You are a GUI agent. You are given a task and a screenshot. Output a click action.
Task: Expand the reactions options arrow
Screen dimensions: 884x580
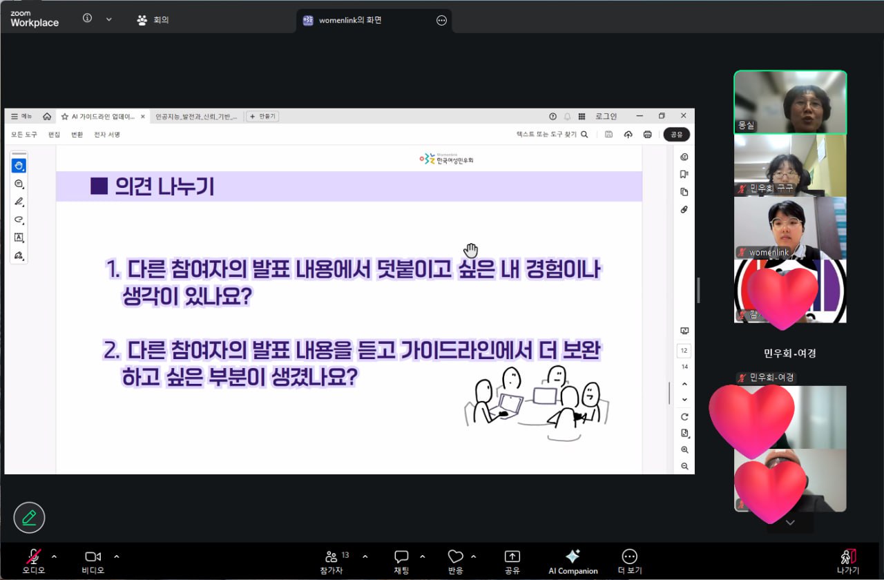click(473, 556)
